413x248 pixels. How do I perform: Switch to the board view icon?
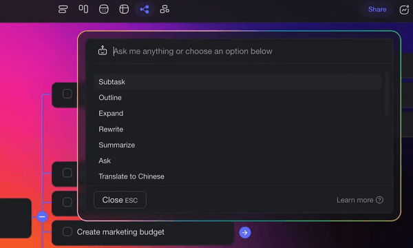pos(83,9)
